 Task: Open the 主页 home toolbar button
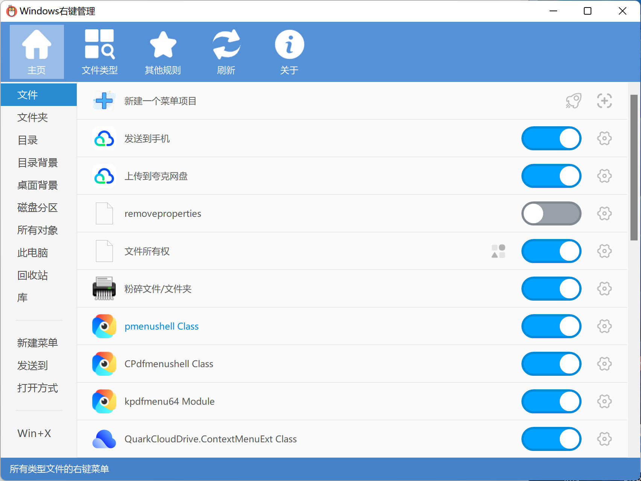[36, 52]
